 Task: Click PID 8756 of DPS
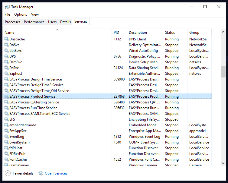(x=117, y=56)
